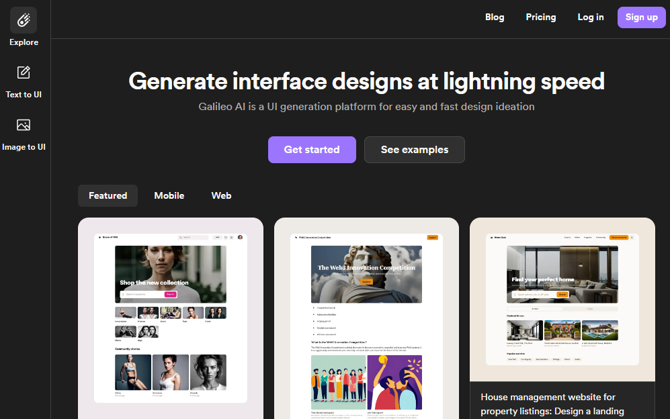The image size is (670, 419).
Task: Click the Get started button
Action: coord(312,150)
